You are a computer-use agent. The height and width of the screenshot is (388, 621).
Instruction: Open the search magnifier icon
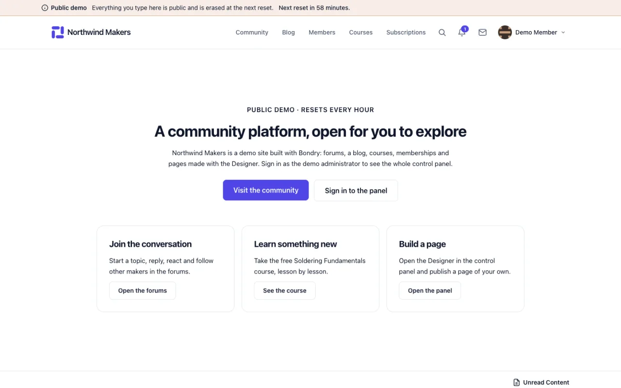(442, 32)
